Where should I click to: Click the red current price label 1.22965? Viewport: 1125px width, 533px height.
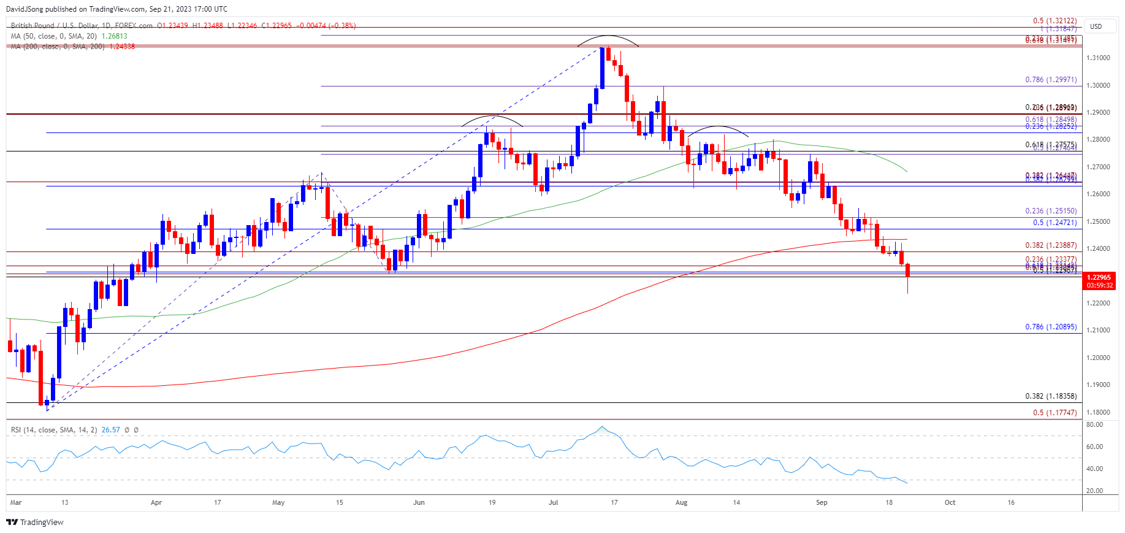[1100, 277]
